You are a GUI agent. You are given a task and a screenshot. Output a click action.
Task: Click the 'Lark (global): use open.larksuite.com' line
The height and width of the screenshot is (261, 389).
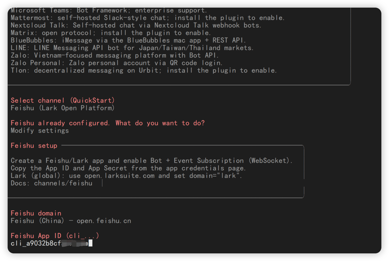pos(126,175)
